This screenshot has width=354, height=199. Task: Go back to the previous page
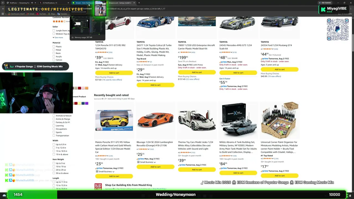3,9
